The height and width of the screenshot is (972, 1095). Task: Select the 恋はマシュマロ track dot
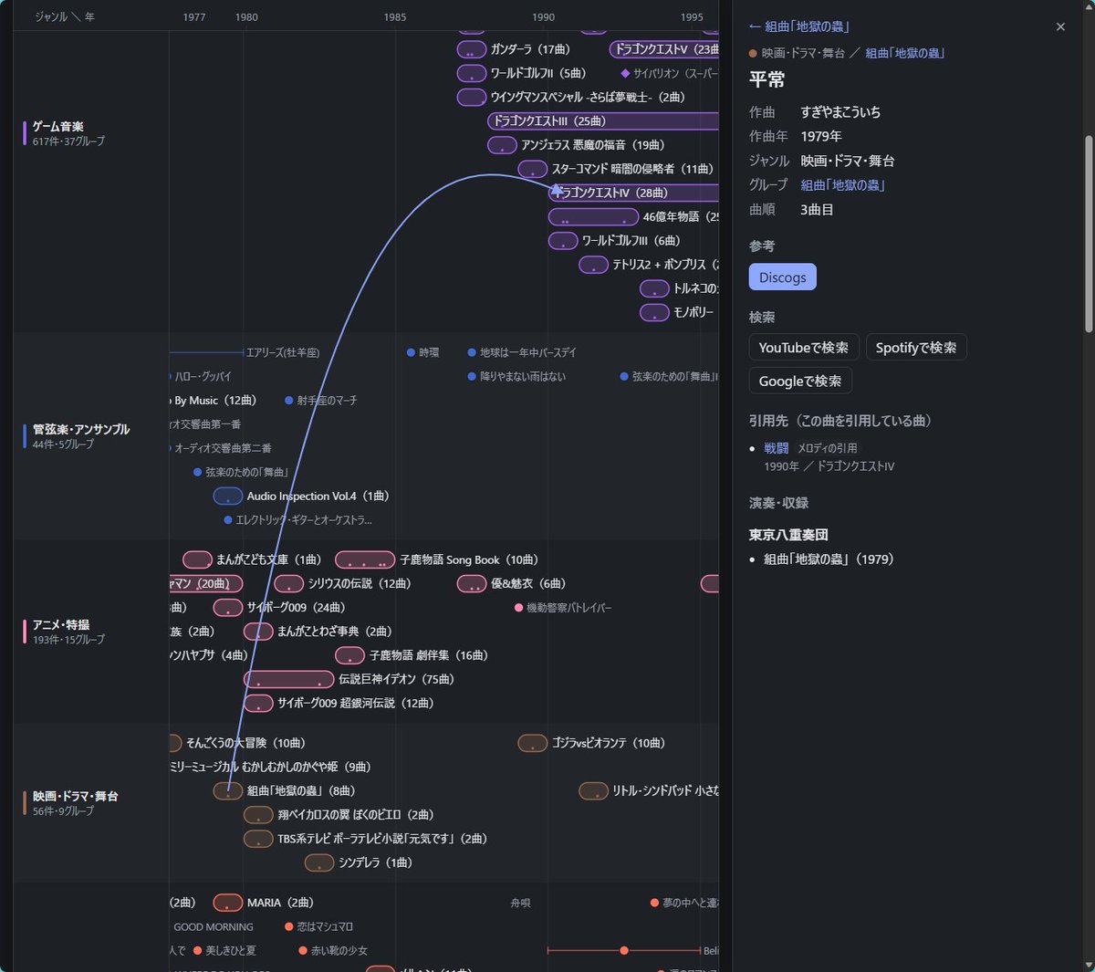click(x=289, y=926)
